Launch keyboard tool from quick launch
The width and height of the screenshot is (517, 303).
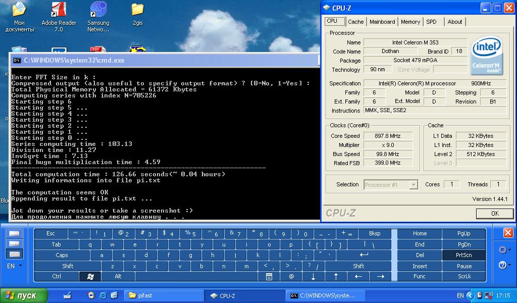click(x=67, y=295)
